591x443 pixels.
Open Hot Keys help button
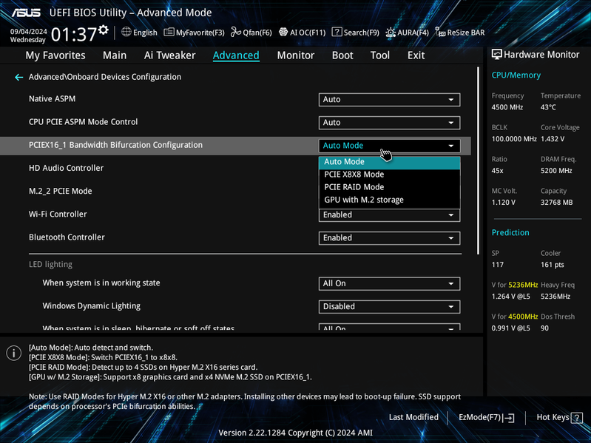pos(559,417)
